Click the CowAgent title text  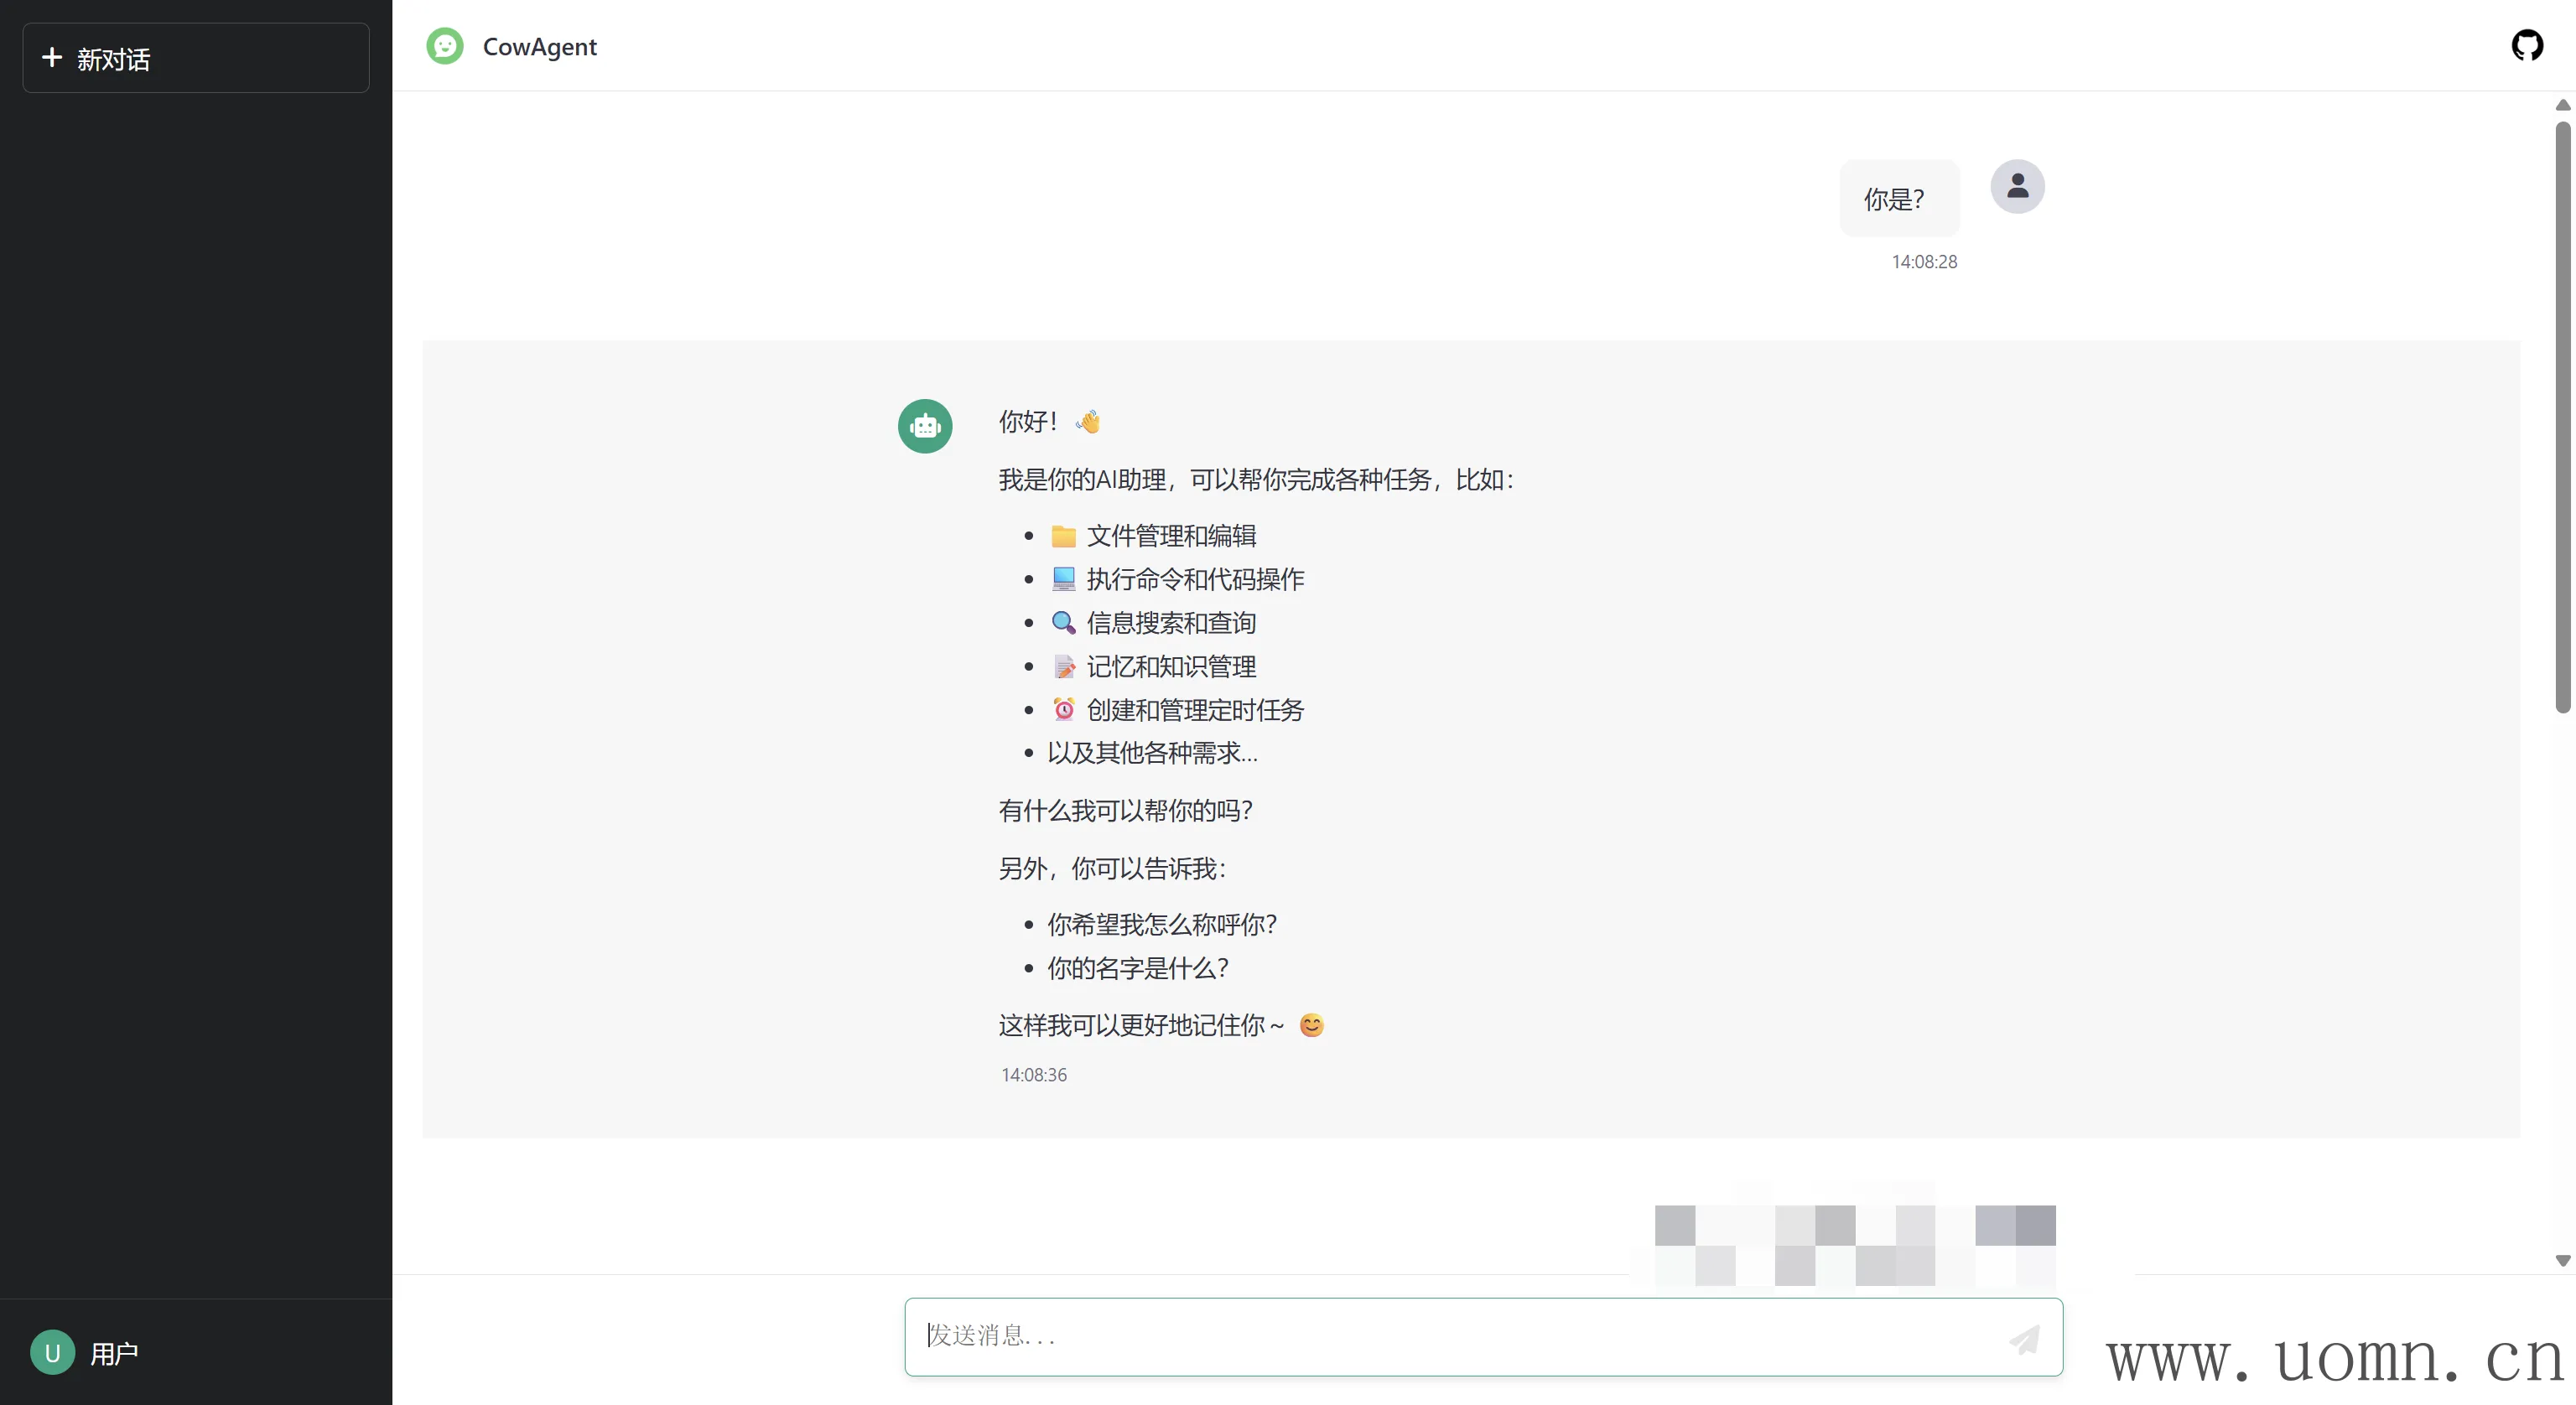point(539,47)
